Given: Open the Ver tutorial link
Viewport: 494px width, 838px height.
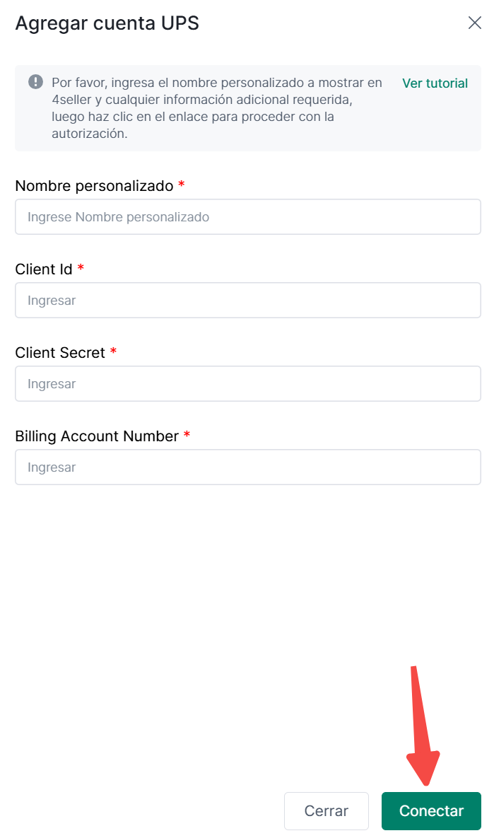Looking at the screenshot, I should pyautogui.click(x=435, y=83).
